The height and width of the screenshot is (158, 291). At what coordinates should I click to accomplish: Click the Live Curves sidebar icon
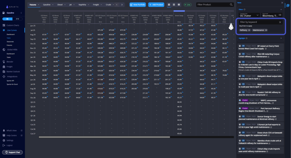4,30
